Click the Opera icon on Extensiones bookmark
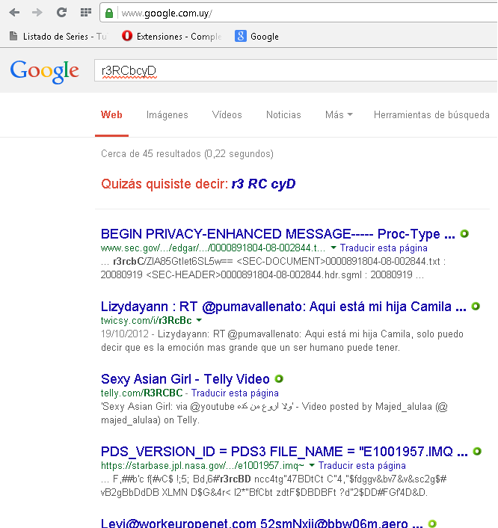Screen dimensions: 498x528 pyautogui.click(x=127, y=36)
